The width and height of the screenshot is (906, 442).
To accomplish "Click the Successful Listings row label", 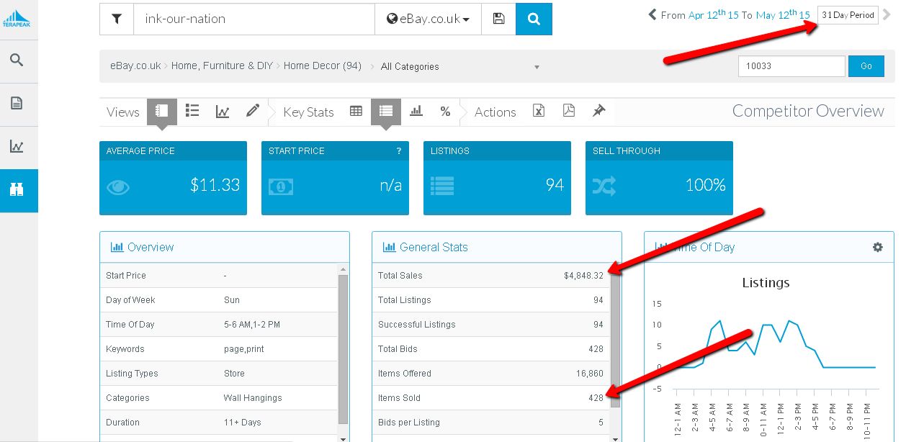I will 416,325.
